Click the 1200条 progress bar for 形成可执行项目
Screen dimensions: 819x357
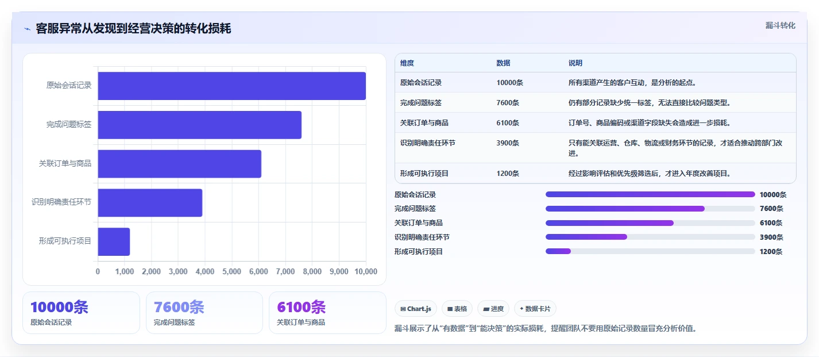pyautogui.click(x=650, y=251)
